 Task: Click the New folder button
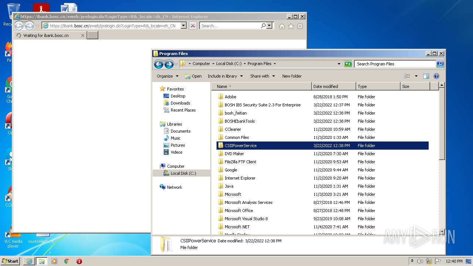(292, 76)
